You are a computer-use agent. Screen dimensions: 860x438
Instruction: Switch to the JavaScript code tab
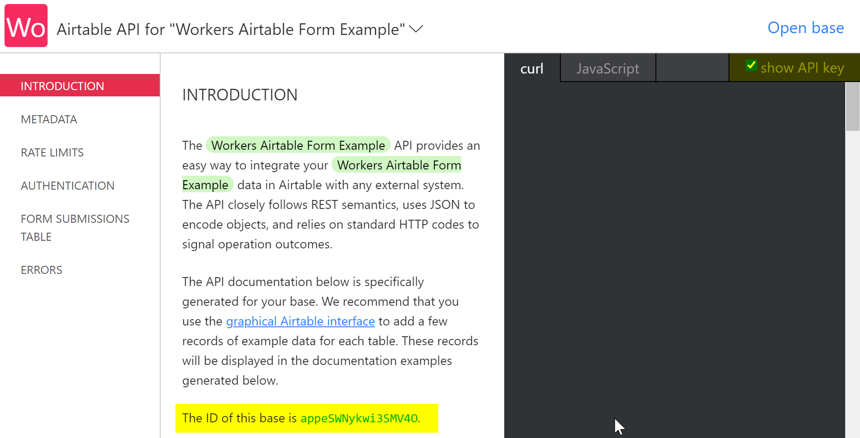coord(608,68)
